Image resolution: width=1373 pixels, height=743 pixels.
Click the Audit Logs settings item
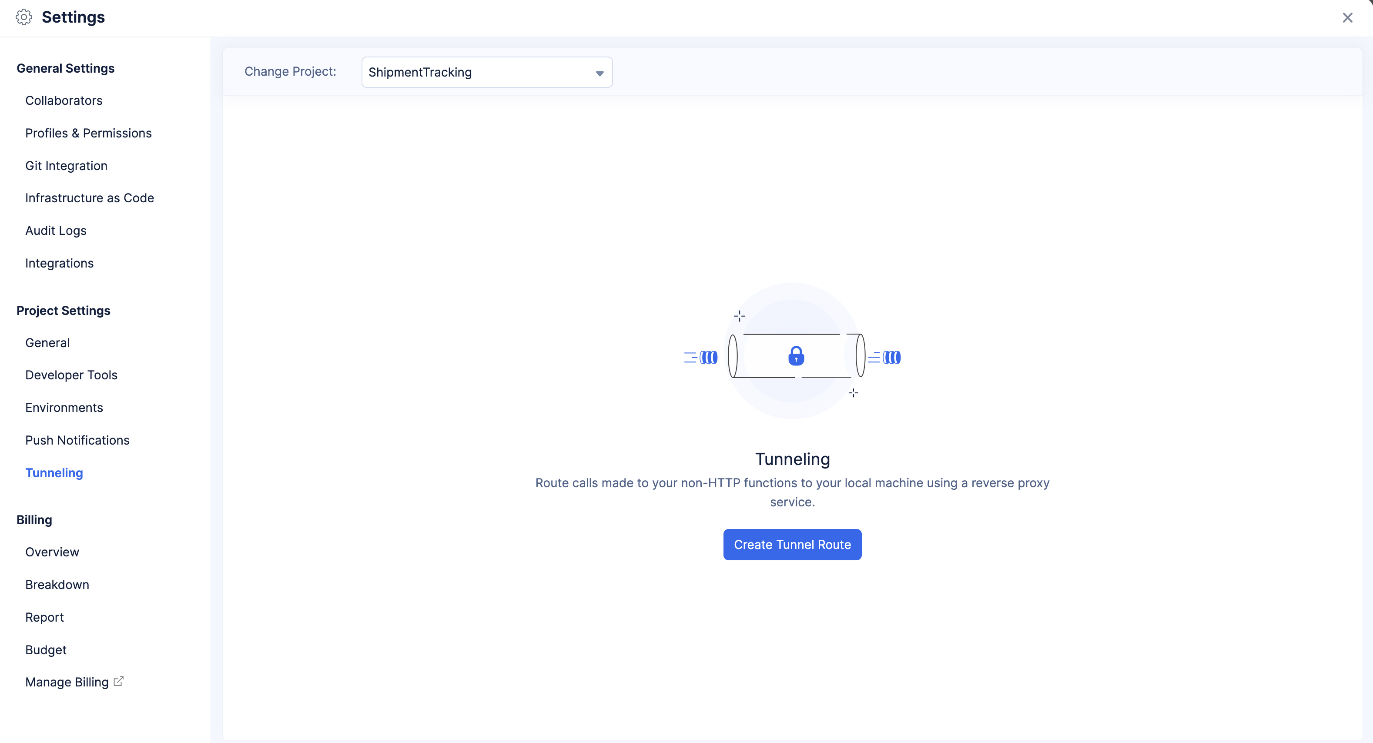pos(56,231)
